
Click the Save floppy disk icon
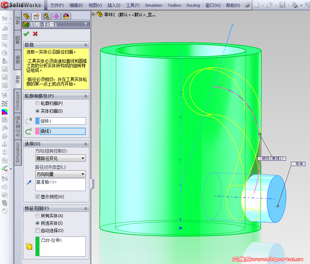pyautogui.click(x=282, y=5)
